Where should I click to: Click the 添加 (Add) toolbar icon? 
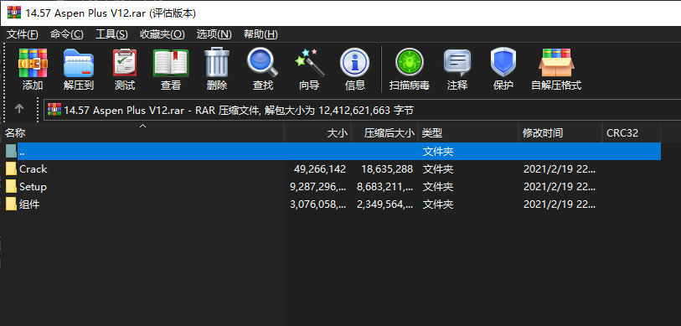tap(33, 63)
